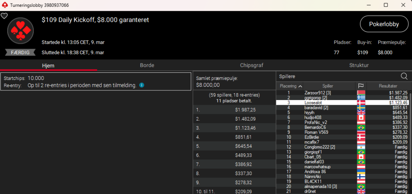This screenshot has height=194, width=412.
Task: Sort list by Spiller column header
Action: (x=328, y=86)
